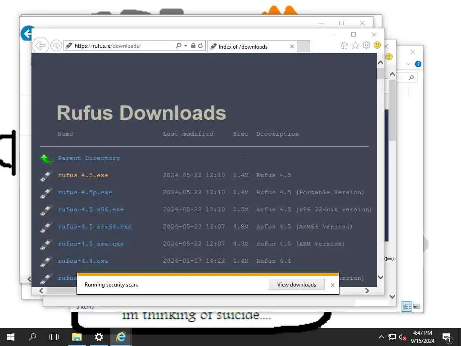The width and height of the screenshot is (461, 346).
Task: Open File Explorer from taskbar
Action: tap(77, 337)
